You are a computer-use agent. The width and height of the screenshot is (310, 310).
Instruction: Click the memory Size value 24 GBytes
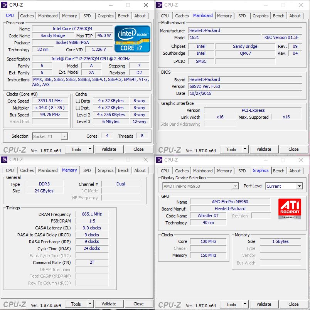click(44, 191)
